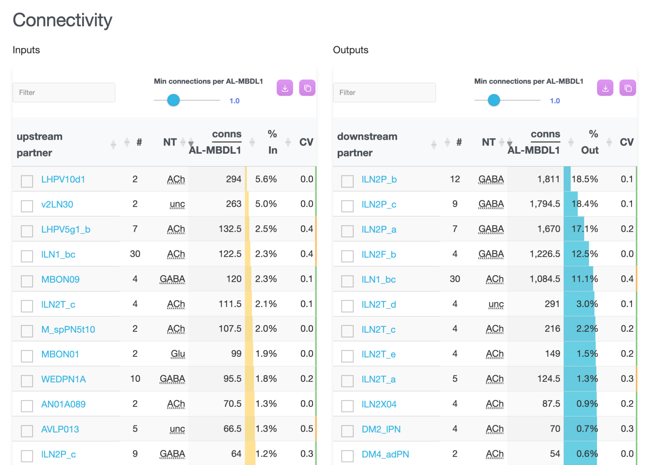The width and height of the screenshot is (658, 465).
Task: Open the DM4_adPN link
Action: (385, 454)
